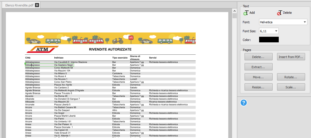Click the Via Caduti 33 address
Image resolution: width=311 pixels, height=138 pixels.
pyautogui.click(x=61, y=130)
